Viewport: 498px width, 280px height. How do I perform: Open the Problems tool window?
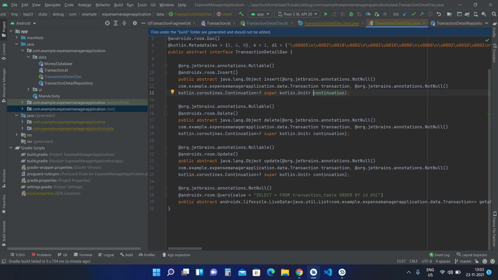(41, 255)
